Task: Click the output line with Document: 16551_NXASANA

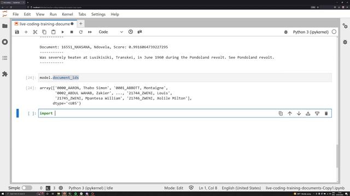Action: pos(104,47)
